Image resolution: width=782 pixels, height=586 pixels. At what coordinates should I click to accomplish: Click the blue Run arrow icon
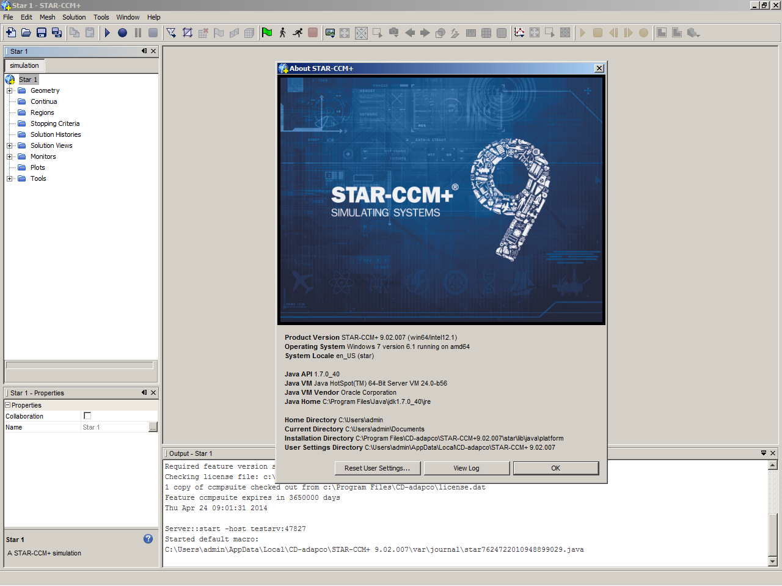coord(108,32)
